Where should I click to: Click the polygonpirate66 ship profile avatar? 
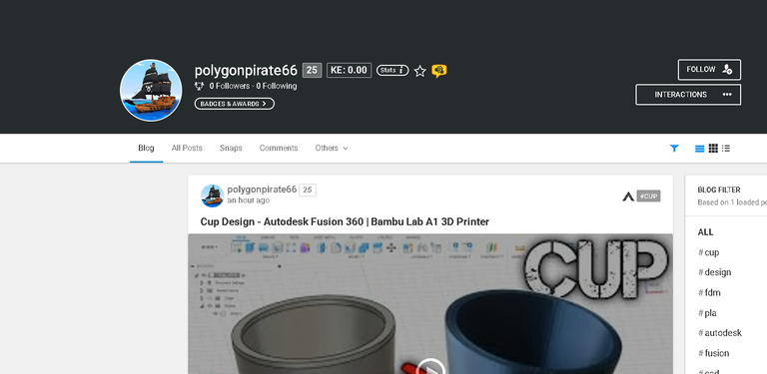(151, 91)
